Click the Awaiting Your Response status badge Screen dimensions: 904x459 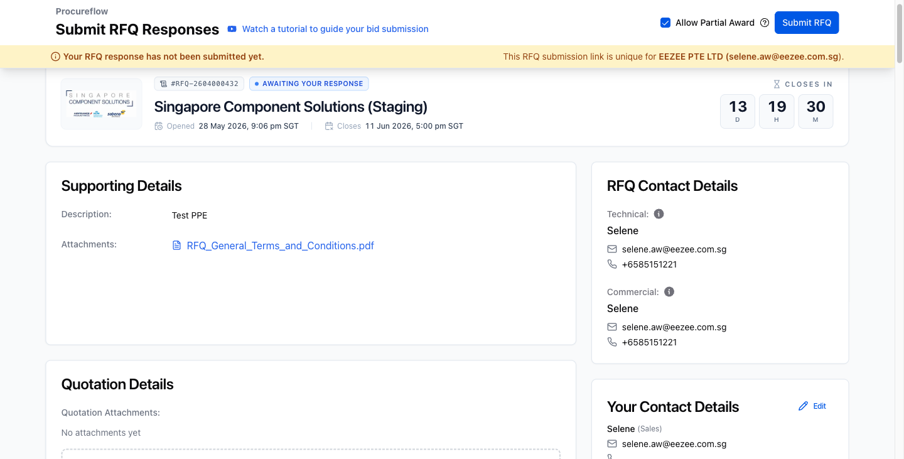[x=309, y=84]
